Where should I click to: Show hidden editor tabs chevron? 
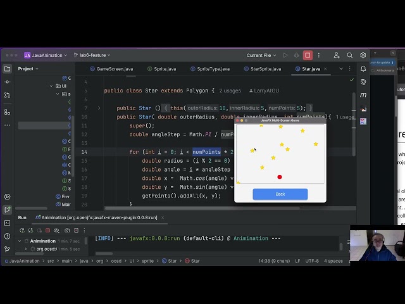(341, 69)
